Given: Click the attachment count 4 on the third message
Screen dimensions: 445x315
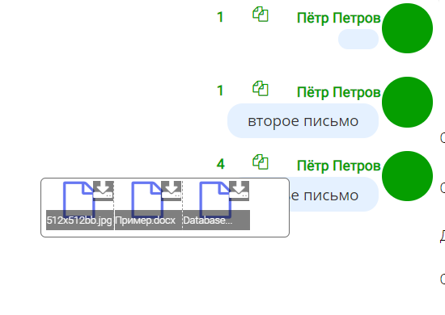Looking at the screenshot, I should (x=221, y=164).
